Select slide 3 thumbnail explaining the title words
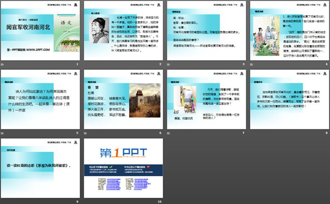 click(x=206, y=31)
